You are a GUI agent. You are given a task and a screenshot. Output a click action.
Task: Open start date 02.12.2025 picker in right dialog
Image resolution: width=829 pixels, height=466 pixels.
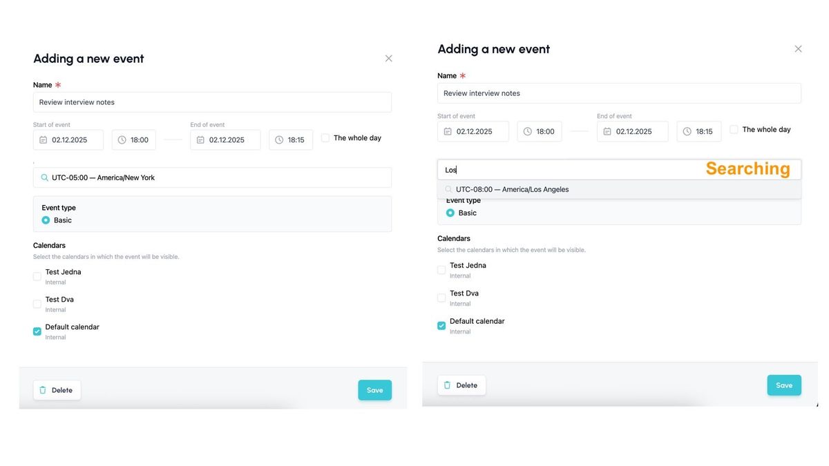click(473, 132)
